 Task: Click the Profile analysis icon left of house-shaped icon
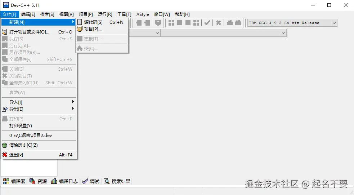[x=230, y=23]
